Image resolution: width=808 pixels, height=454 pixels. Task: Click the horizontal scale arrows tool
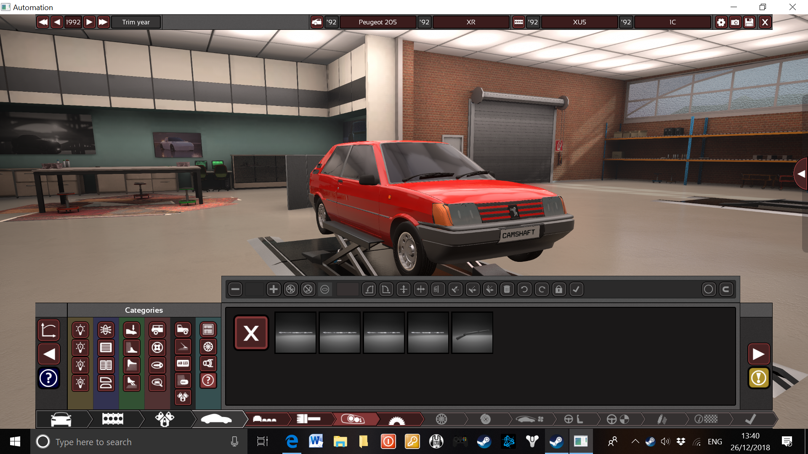tap(421, 289)
